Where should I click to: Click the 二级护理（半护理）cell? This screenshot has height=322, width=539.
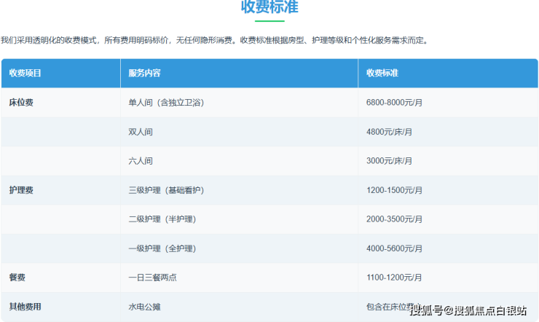click(161, 219)
